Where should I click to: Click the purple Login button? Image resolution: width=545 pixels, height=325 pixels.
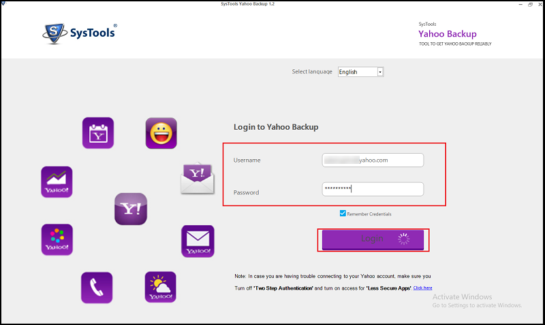click(x=373, y=240)
